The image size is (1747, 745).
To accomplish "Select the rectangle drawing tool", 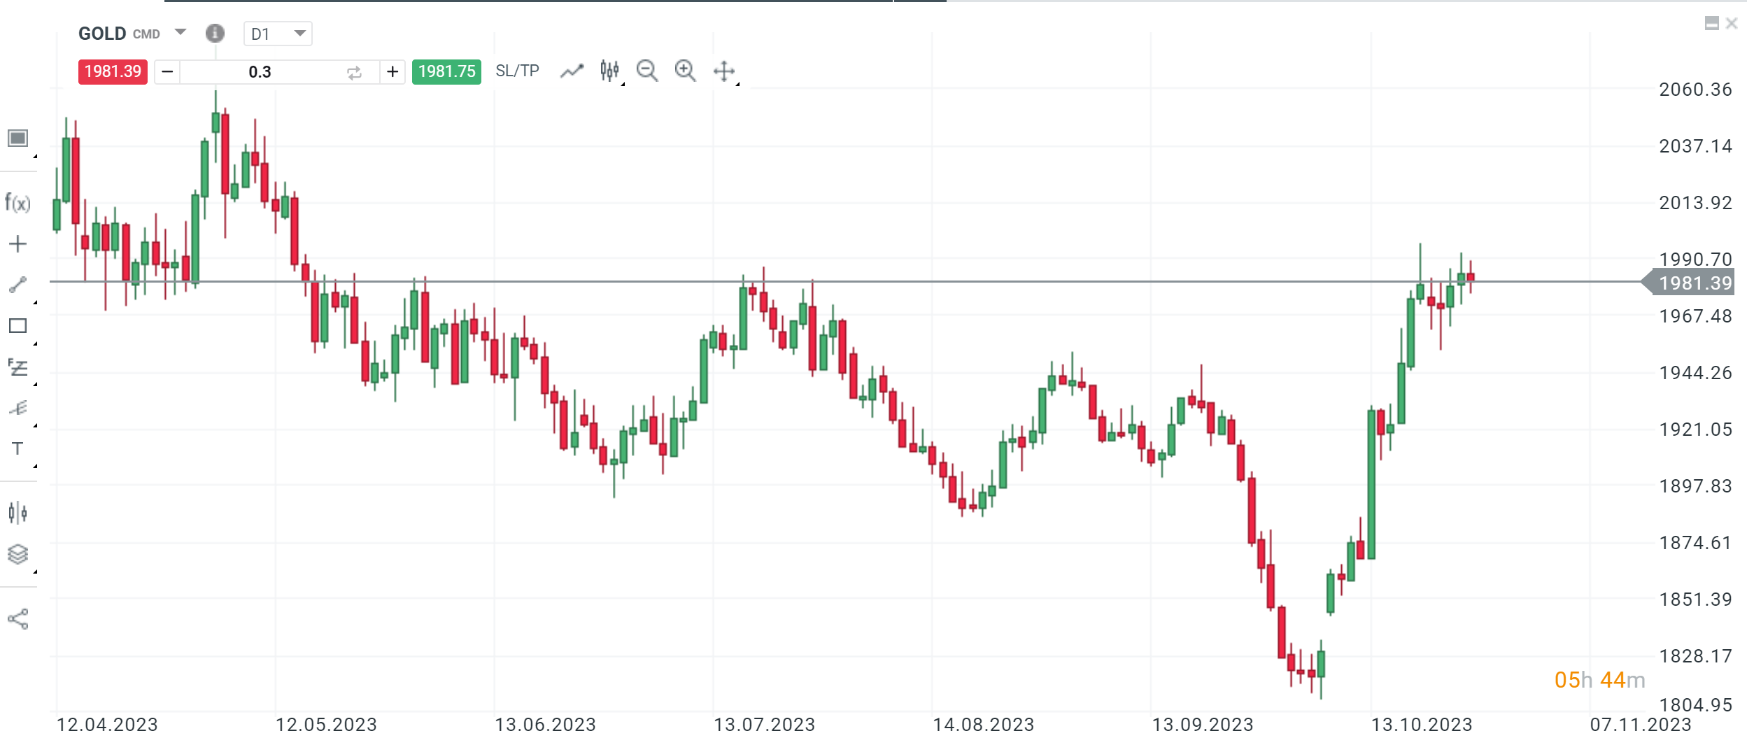I will pyautogui.click(x=17, y=325).
